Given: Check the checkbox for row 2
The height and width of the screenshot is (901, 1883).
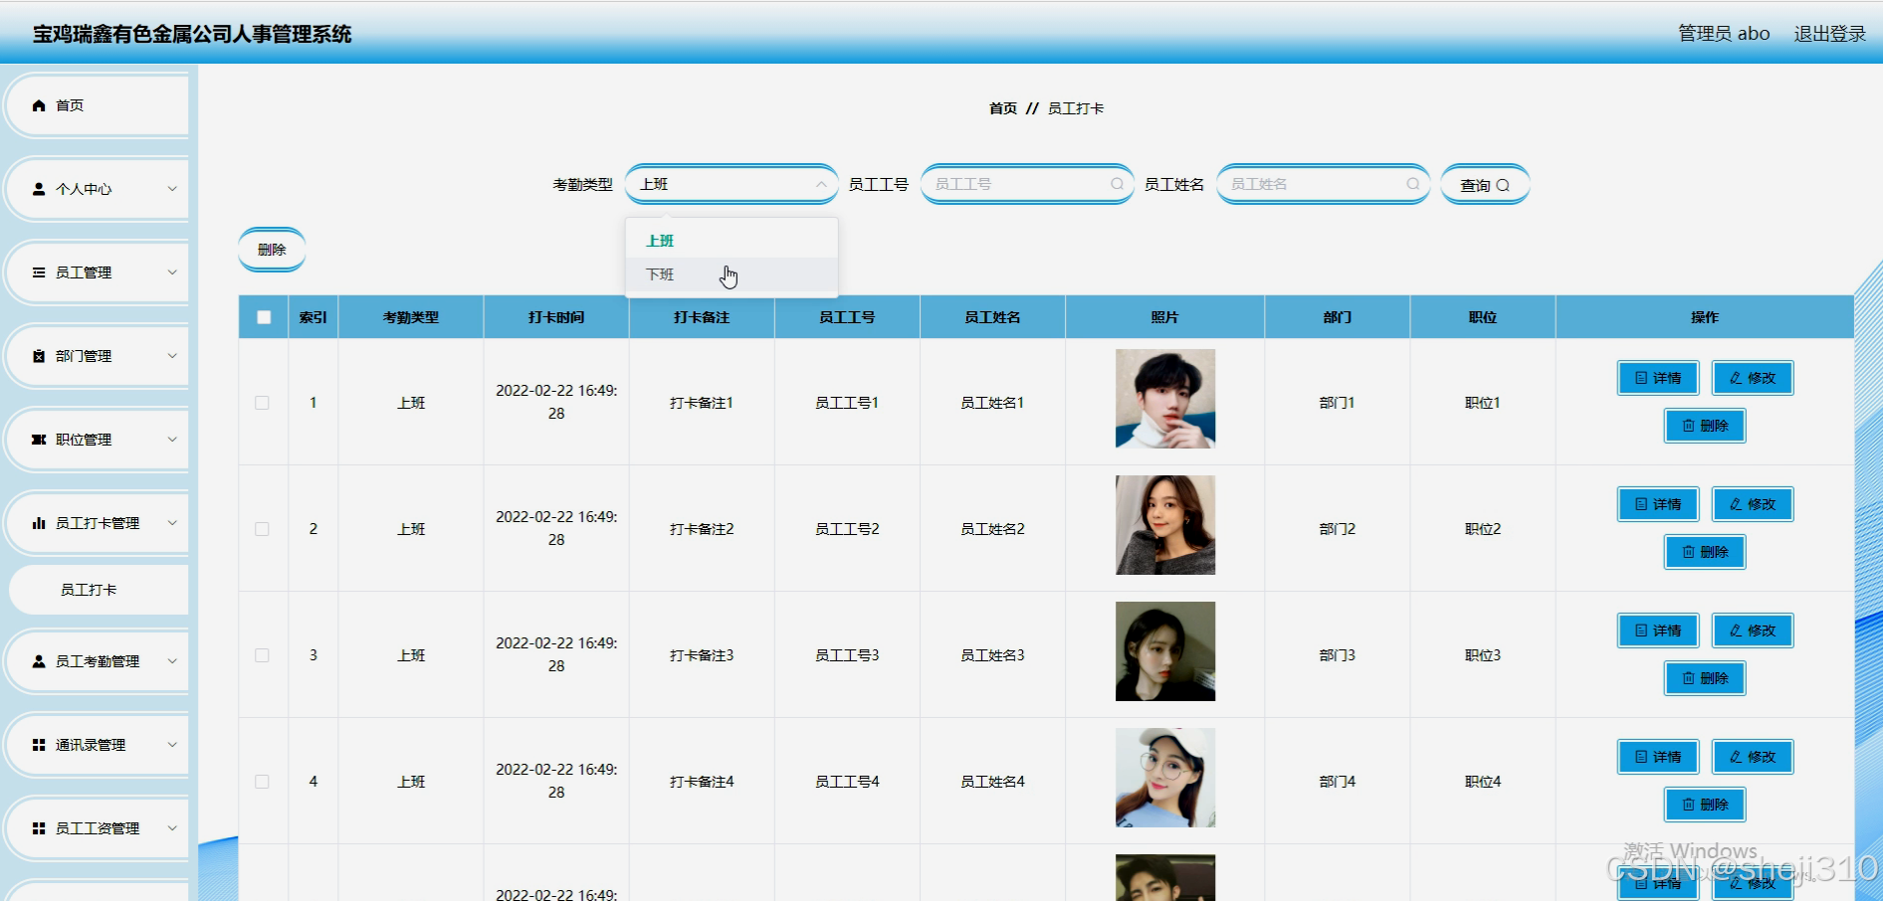Looking at the screenshot, I should (263, 529).
